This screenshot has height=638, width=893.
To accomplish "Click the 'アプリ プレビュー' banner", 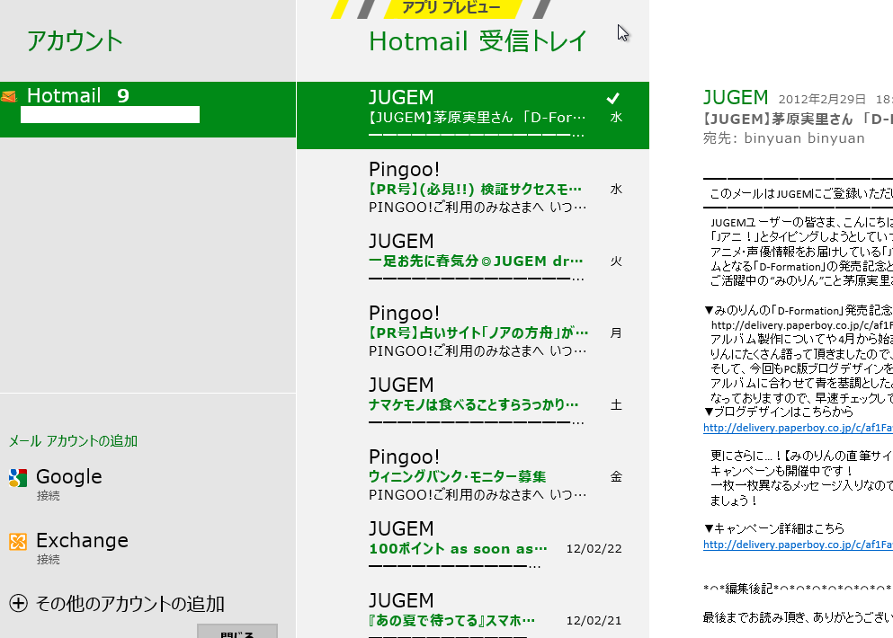I will pyautogui.click(x=451, y=8).
